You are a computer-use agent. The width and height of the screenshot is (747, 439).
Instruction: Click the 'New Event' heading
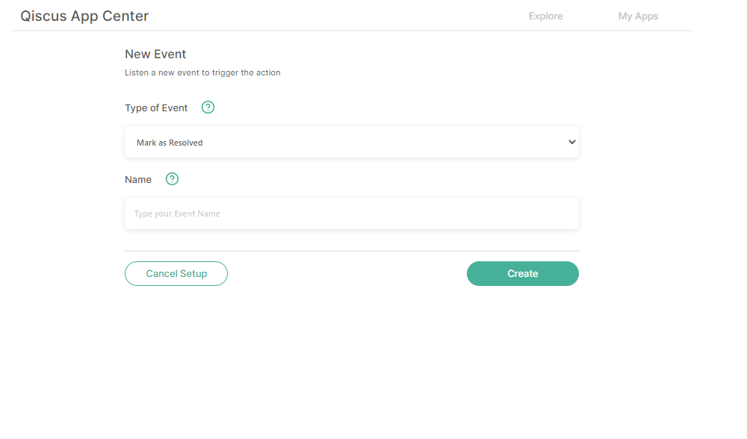point(155,54)
